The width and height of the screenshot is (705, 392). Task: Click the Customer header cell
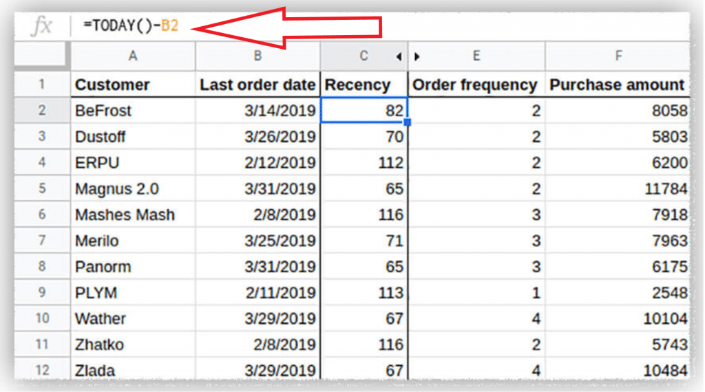click(133, 85)
